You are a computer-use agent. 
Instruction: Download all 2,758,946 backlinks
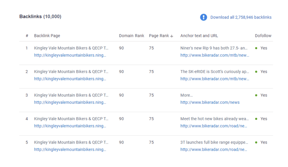(x=241, y=17)
